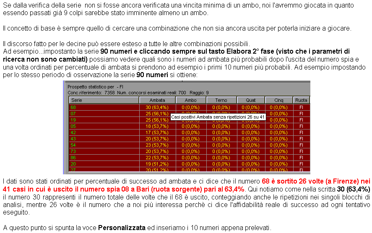Click Ambata value 25 (56,1%) for serie 19
The height and width of the screenshot is (233, 372).
[x=157, y=120]
